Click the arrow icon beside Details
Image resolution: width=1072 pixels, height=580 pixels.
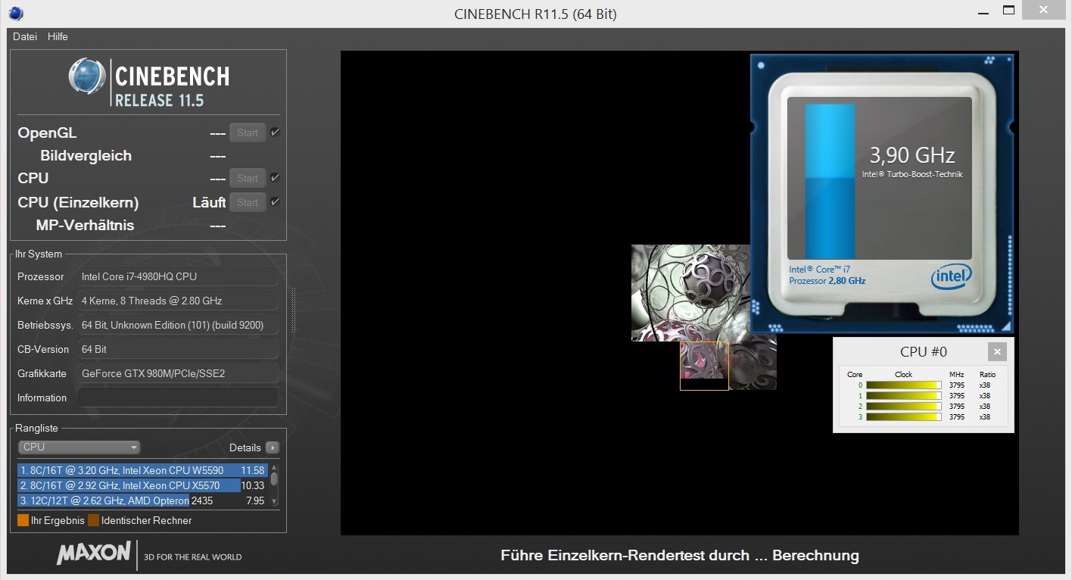pyautogui.click(x=273, y=447)
